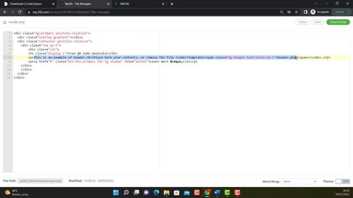
Task: Click the address bar URL
Action: 71,12
